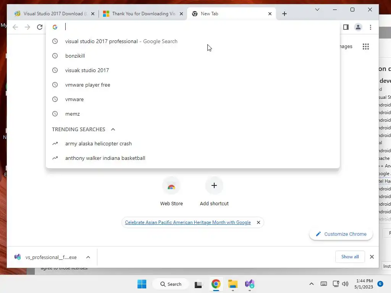This screenshot has width=391, height=293.
Task: Open Task View on the taskbar
Action: pos(198,284)
